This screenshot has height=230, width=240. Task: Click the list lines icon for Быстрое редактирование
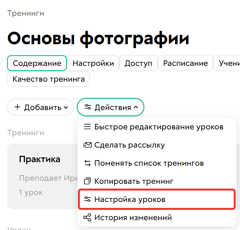(87, 127)
